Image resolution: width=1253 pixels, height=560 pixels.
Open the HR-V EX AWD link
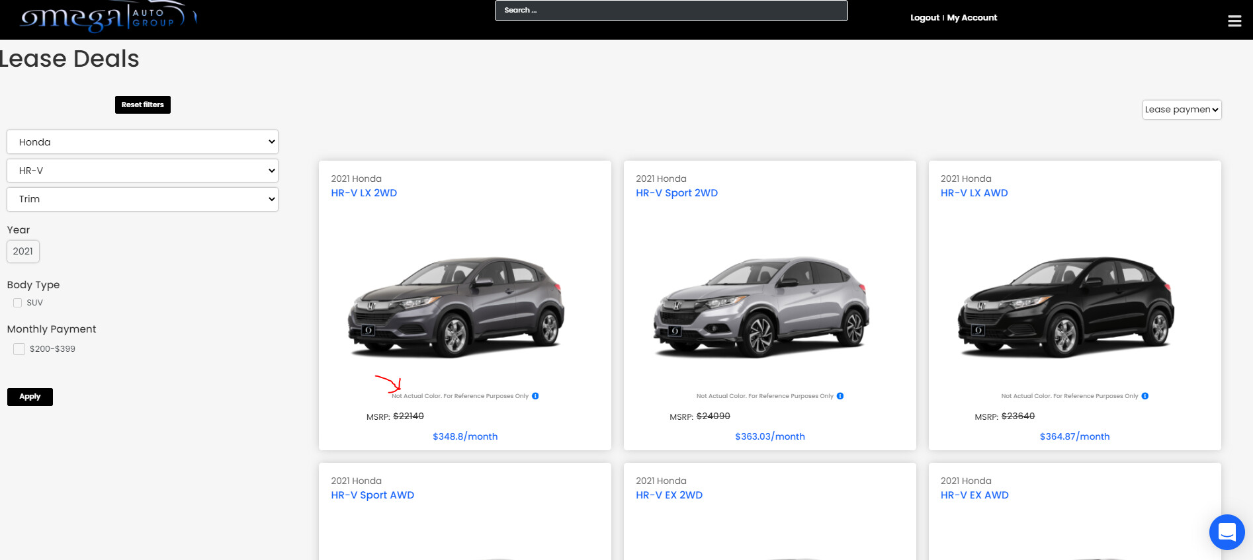click(974, 495)
